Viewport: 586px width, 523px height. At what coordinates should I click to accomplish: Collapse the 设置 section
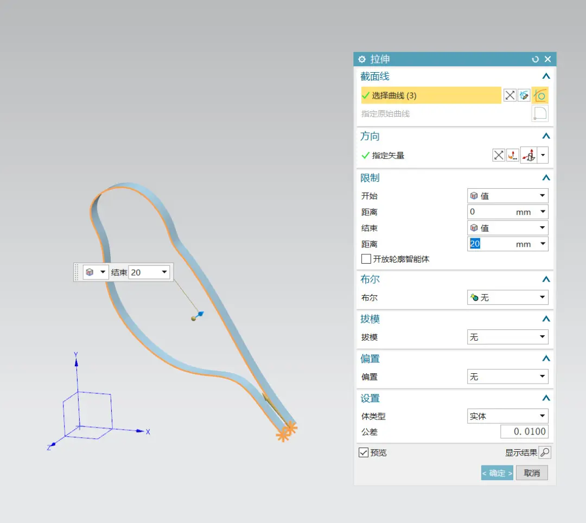coord(546,398)
